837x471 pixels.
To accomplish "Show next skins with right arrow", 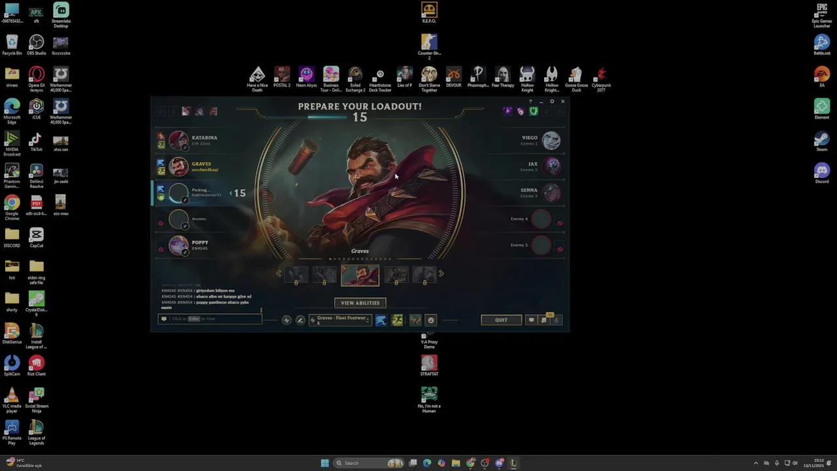I will tap(441, 273).
